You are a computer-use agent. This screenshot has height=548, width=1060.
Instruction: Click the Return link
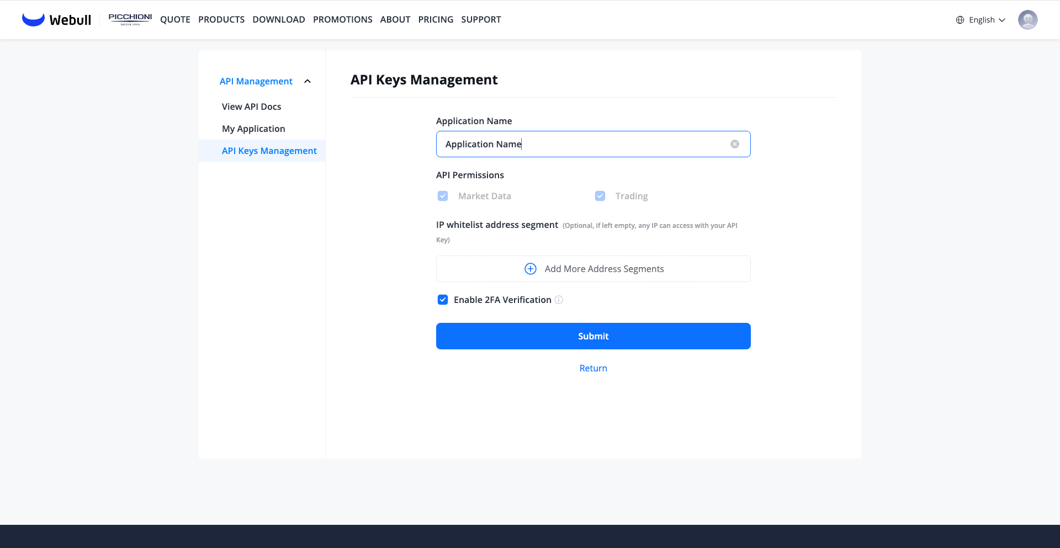tap(593, 368)
